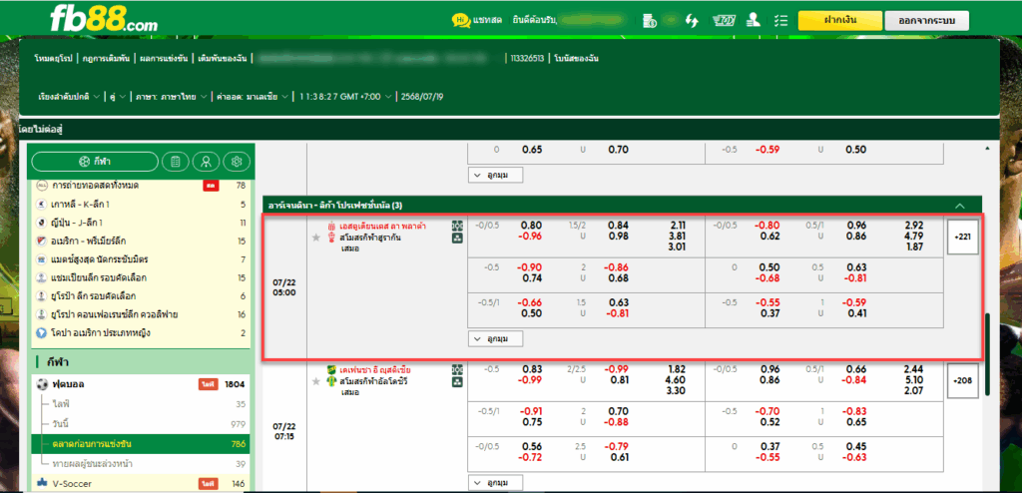Screen dimensions: 1022x493
Task: Expand ลูกมุม under the เอสตูเดียนเตส match
Action: [495, 339]
